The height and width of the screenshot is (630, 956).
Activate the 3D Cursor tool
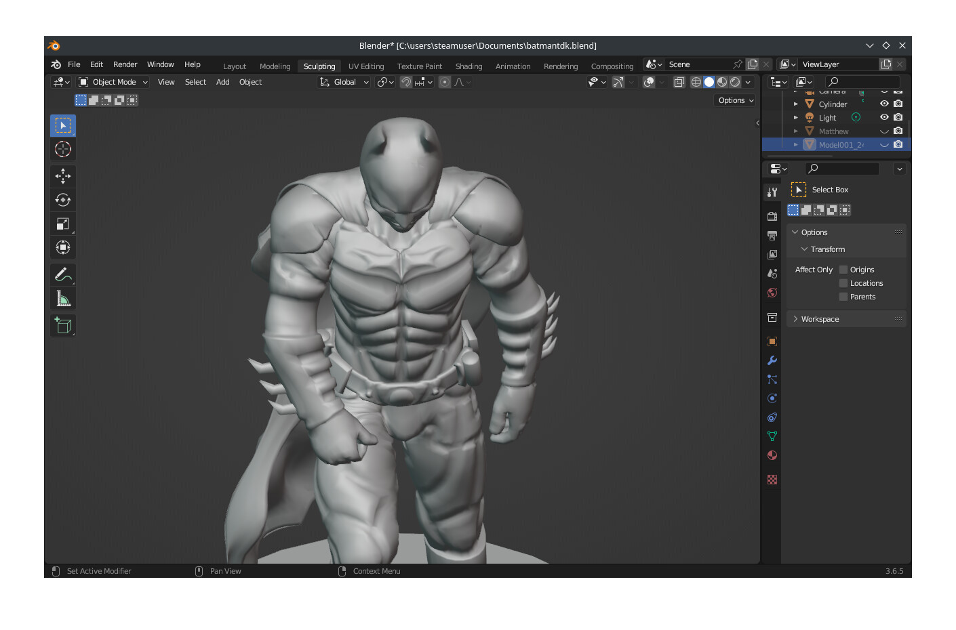point(63,149)
